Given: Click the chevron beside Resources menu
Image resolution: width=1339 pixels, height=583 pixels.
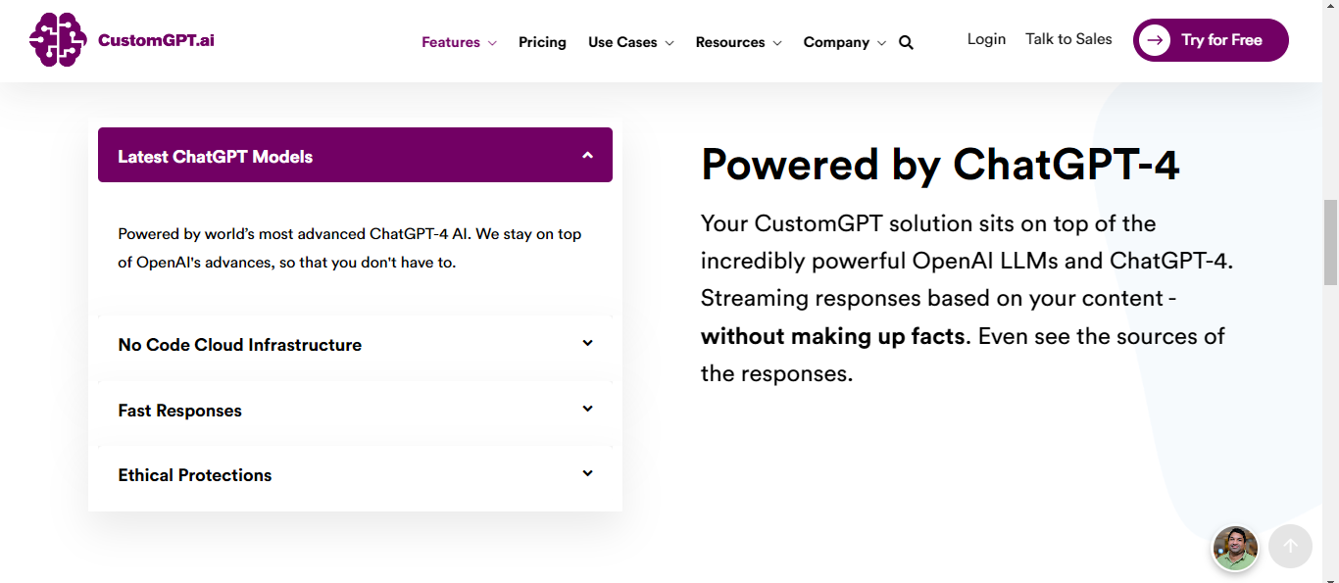Looking at the screenshot, I should 779,42.
